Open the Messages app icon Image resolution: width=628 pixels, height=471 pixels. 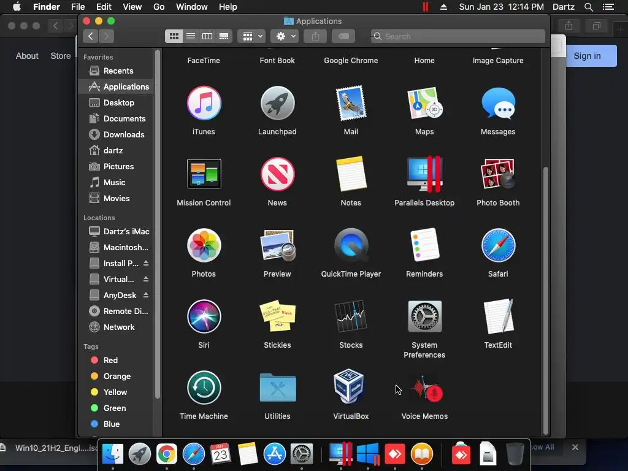(x=498, y=103)
